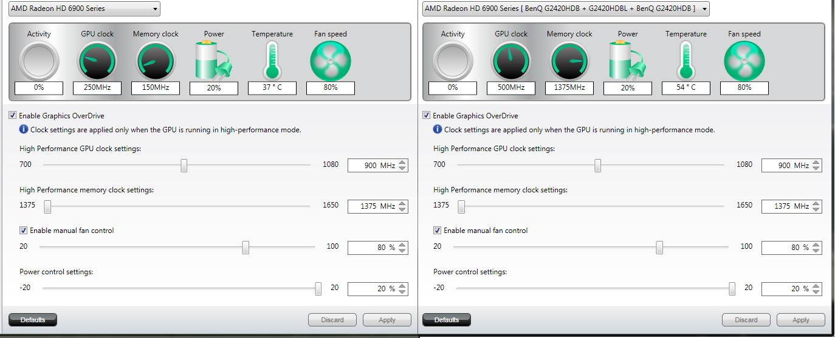Click the 37 ° C temperature readout
The height and width of the screenshot is (338, 835).
(x=272, y=88)
